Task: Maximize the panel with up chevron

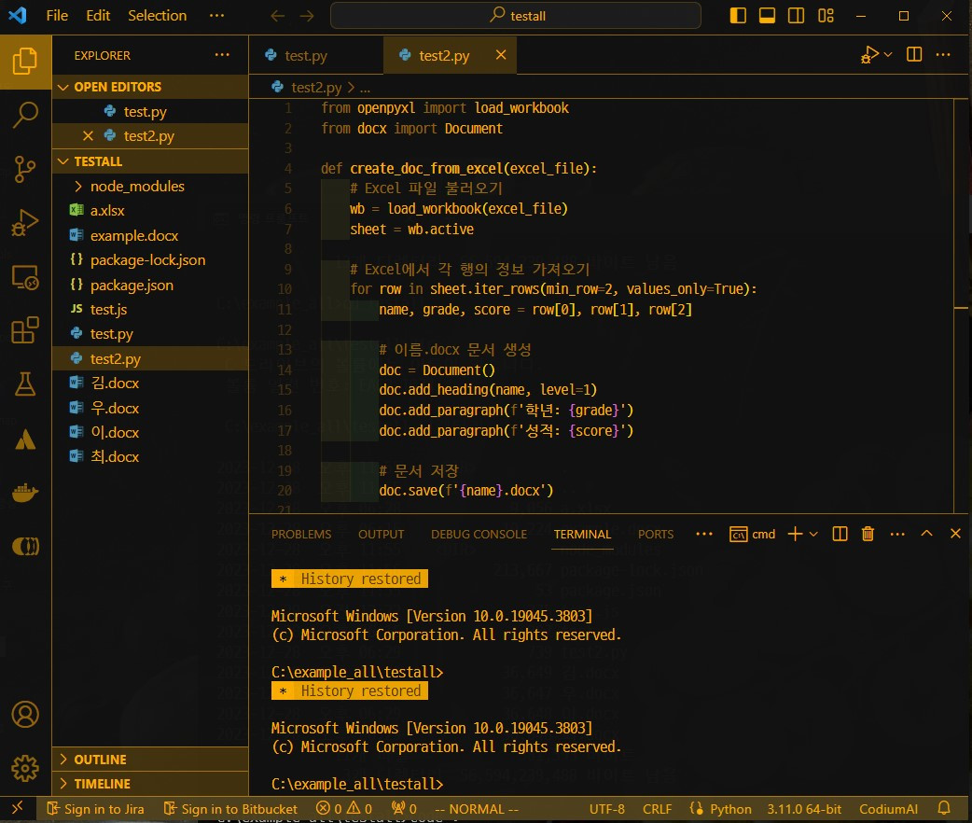Action: 926,534
